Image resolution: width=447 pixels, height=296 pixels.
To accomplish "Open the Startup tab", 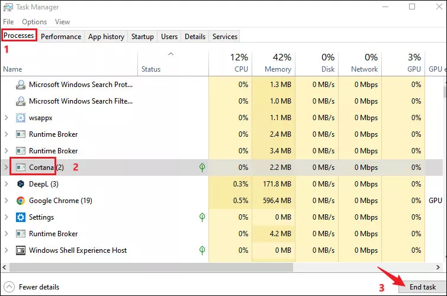I will tap(143, 37).
